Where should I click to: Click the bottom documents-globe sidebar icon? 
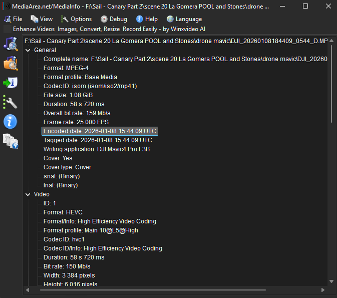click(x=11, y=141)
